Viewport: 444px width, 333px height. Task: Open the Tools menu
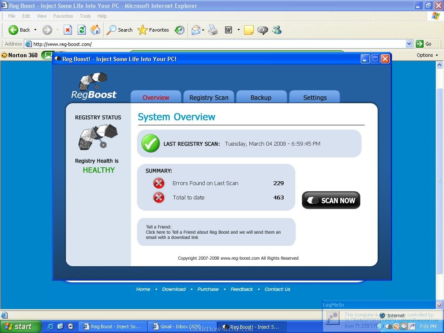[85, 16]
